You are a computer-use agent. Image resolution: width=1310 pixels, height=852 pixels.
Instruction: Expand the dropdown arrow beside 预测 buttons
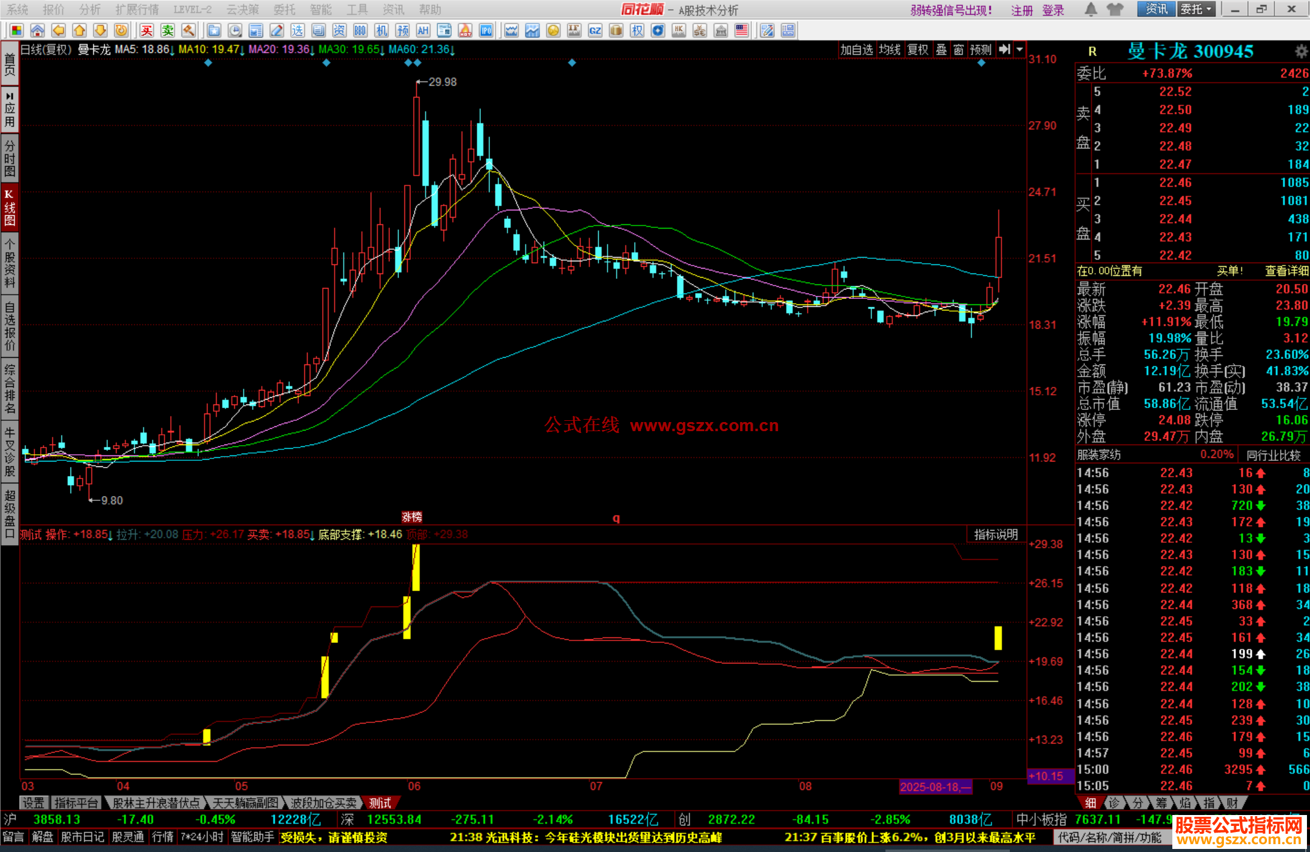pos(1020,50)
